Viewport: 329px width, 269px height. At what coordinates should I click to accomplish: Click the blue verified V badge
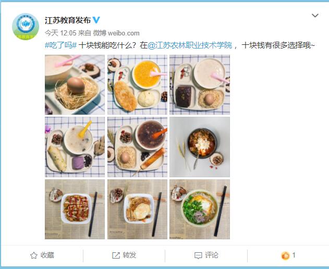coord(96,20)
